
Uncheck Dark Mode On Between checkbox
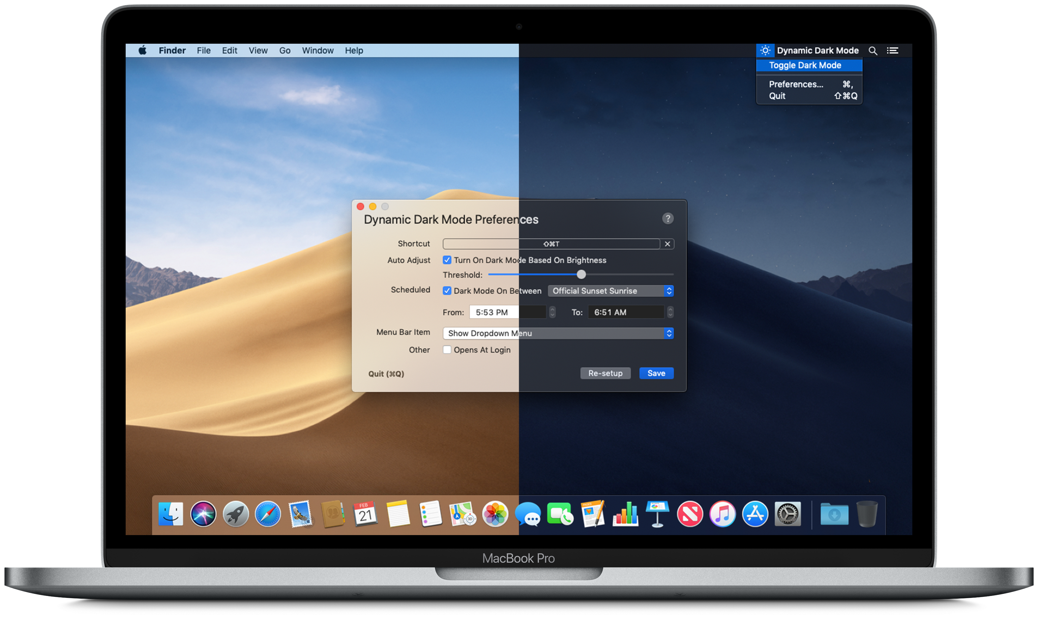pyautogui.click(x=447, y=291)
